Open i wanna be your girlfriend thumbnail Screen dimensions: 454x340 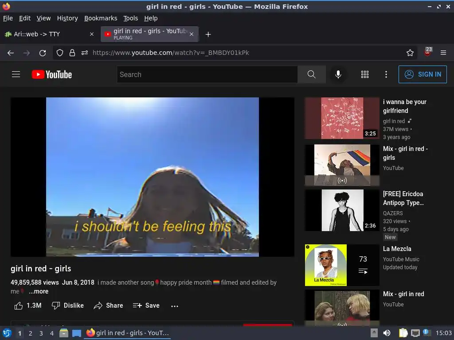[x=342, y=118]
